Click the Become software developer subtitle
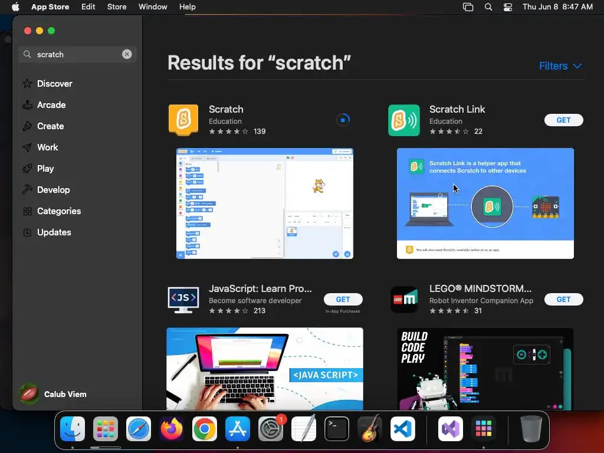This screenshot has width=604, height=453. tap(255, 300)
